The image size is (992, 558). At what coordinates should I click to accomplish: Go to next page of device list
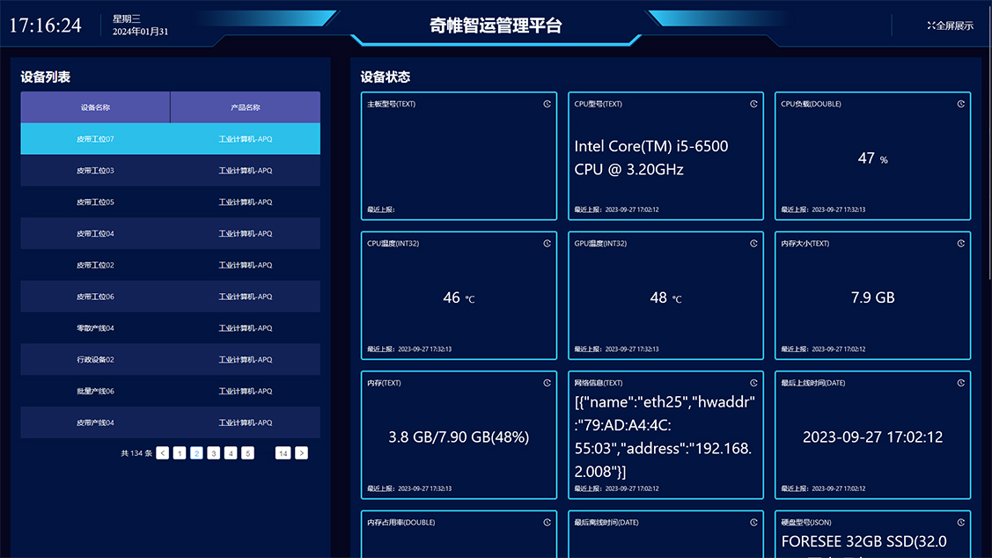(302, 453)
